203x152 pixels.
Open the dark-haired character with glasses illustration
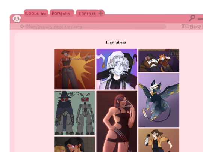tap(74, 144)
